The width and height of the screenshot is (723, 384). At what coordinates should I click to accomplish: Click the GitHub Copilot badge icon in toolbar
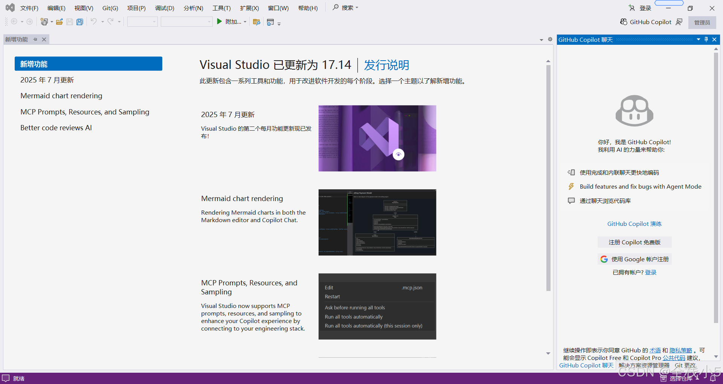(624, 22)
